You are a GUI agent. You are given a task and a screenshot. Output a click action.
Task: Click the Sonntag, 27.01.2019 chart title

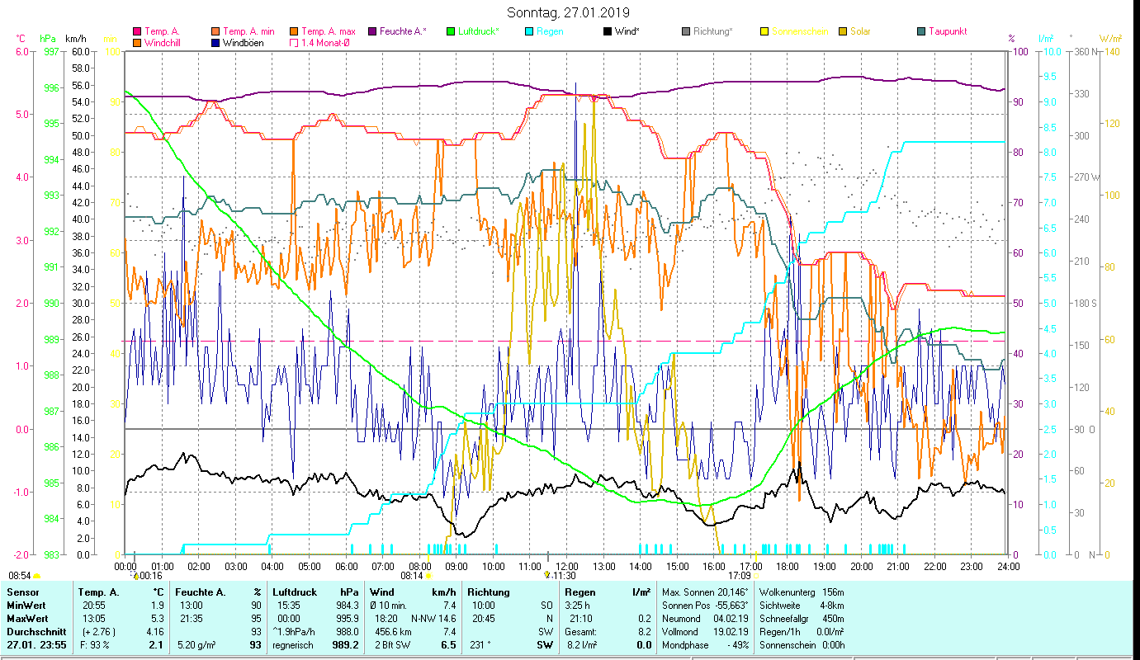pos(569,12)
